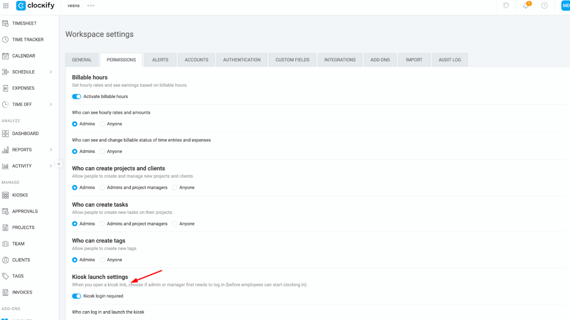Collapse the sidebar with double-chevron button
Viewport: 570px width, 320px height.
click(59, 164)
